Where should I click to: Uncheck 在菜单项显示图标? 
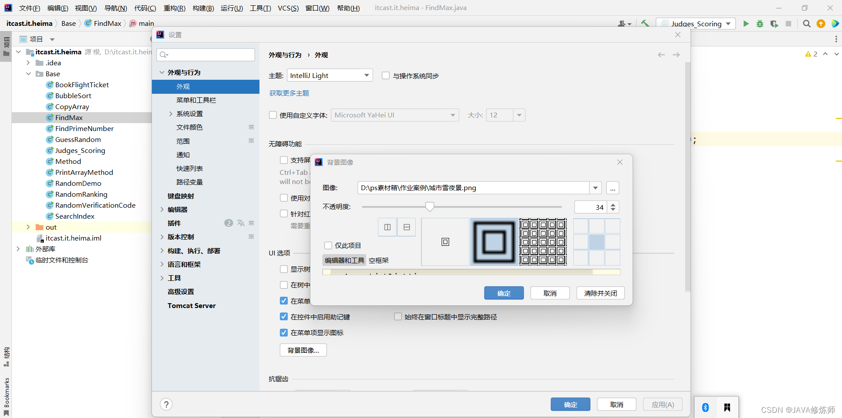pyautogui.click(x=284, y=332)
